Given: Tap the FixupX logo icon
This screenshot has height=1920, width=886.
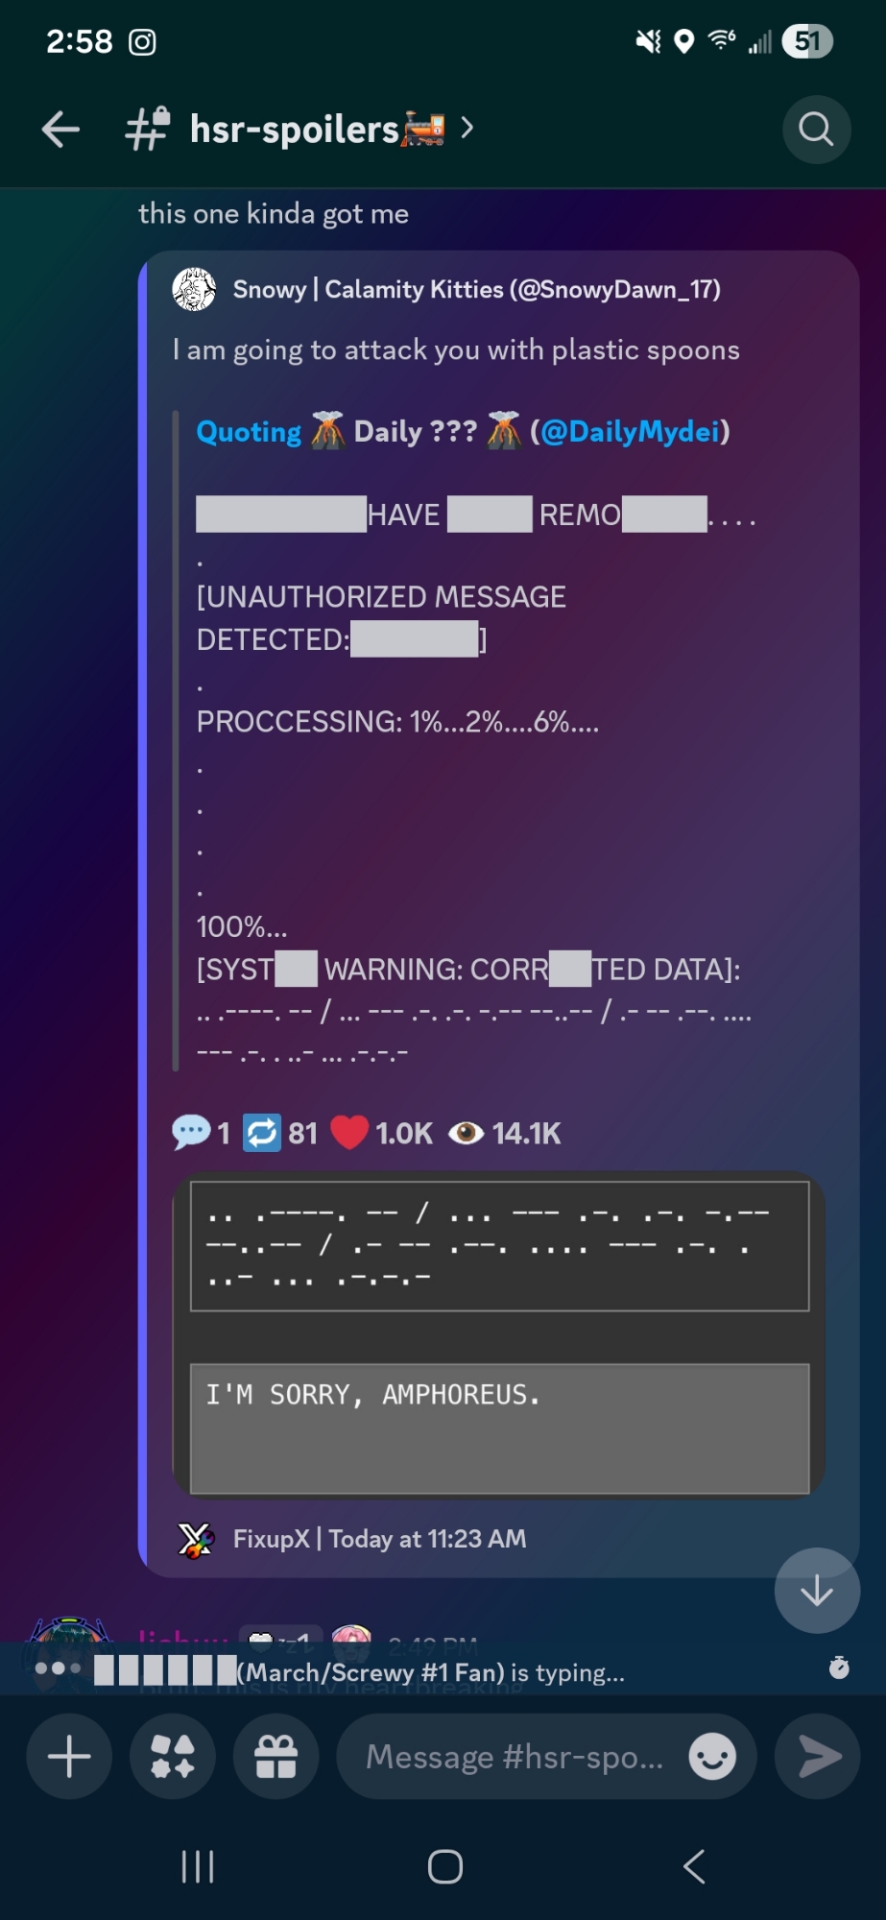Looking at the screenshot, I should 196,1540.
